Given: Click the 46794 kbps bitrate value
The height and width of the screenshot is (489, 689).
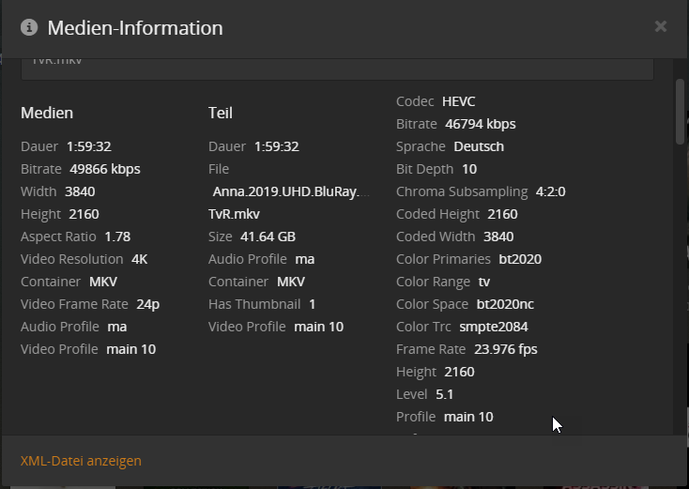Looking at the screenshot, I should coord(481,124).
